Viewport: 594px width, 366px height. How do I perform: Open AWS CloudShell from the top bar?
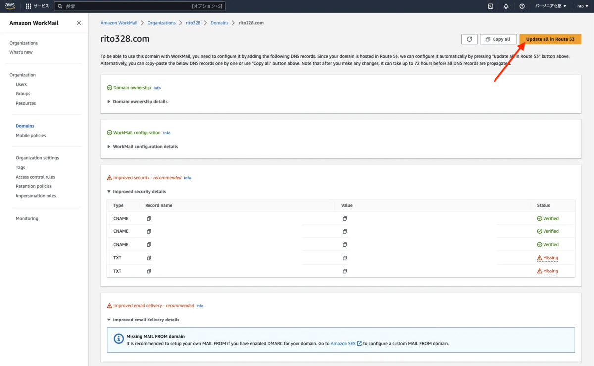tap(490, 6)
